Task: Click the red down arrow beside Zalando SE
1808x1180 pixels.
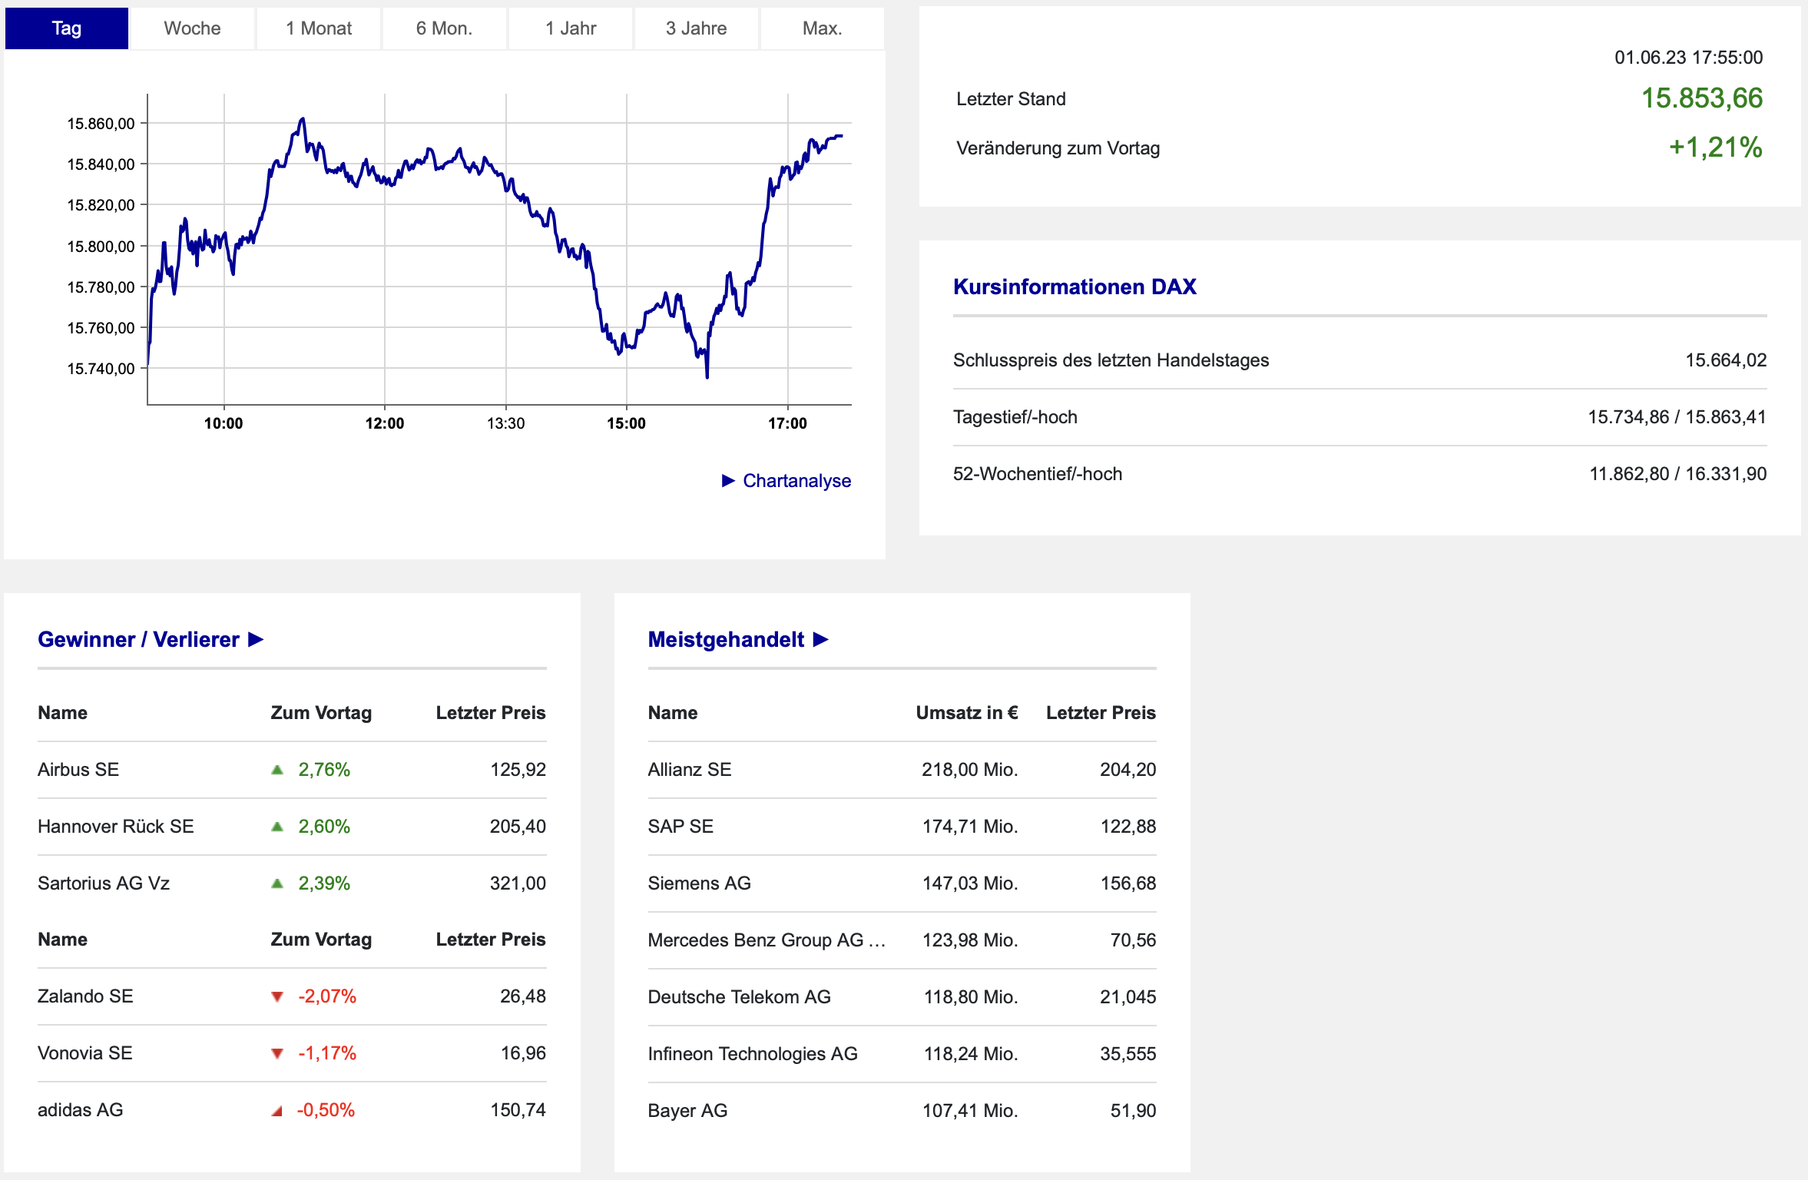Action: tap(277, 997)
